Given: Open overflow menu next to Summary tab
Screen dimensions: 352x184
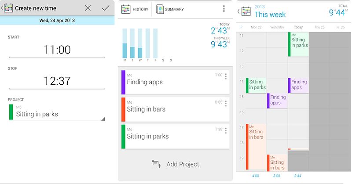Looking at the screenshot, I should pos(224,8).
